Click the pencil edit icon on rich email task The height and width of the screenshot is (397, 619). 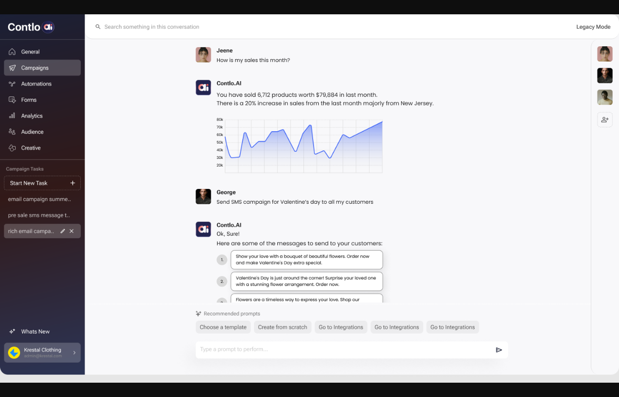point(63,231)
